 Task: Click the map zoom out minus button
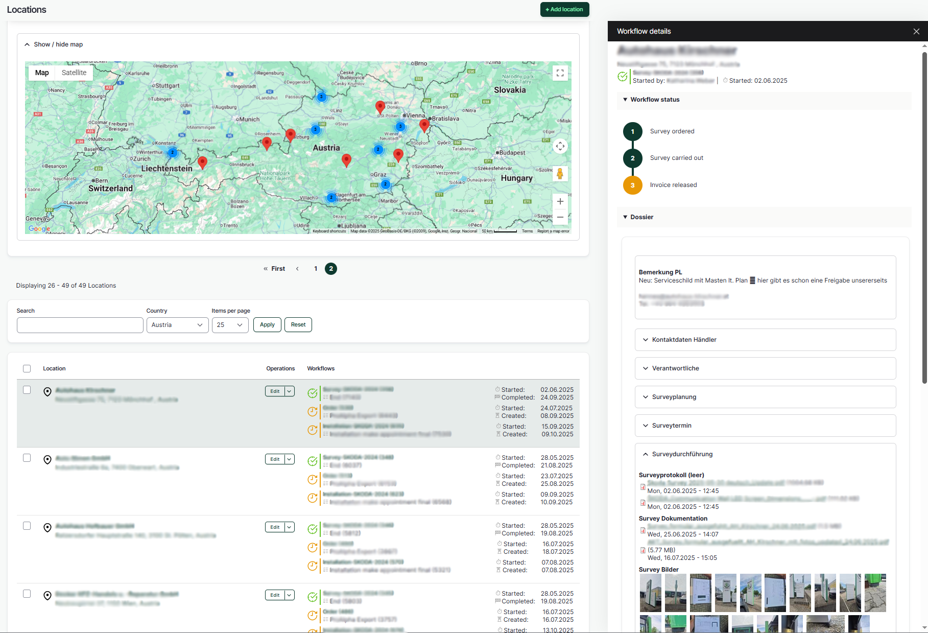(x=560, y=217)
